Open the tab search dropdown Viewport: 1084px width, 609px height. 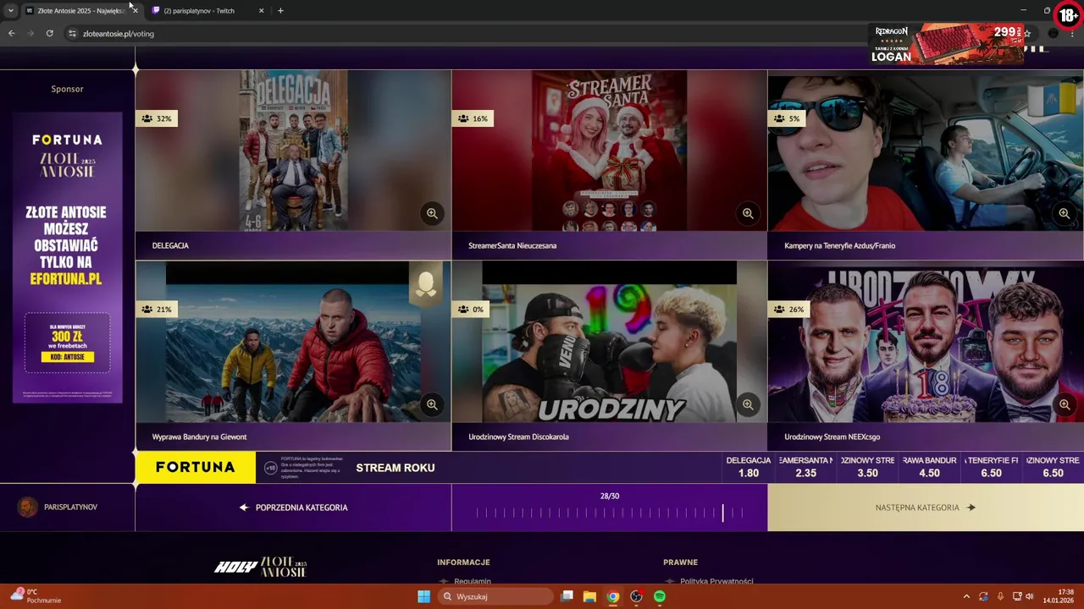(10, 11)
